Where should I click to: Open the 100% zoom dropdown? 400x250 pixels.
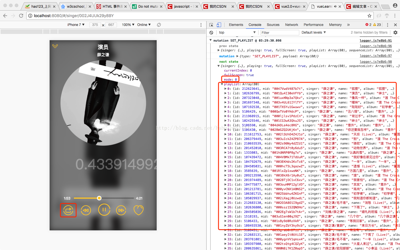pos(128,25)
